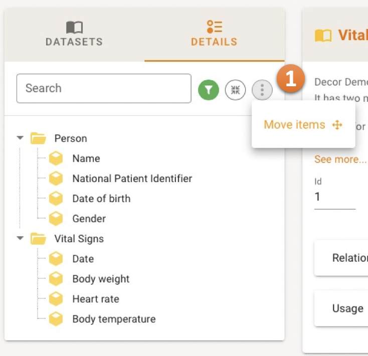
Task: Click the Date of birth cube icon
Action: (56, 199)
